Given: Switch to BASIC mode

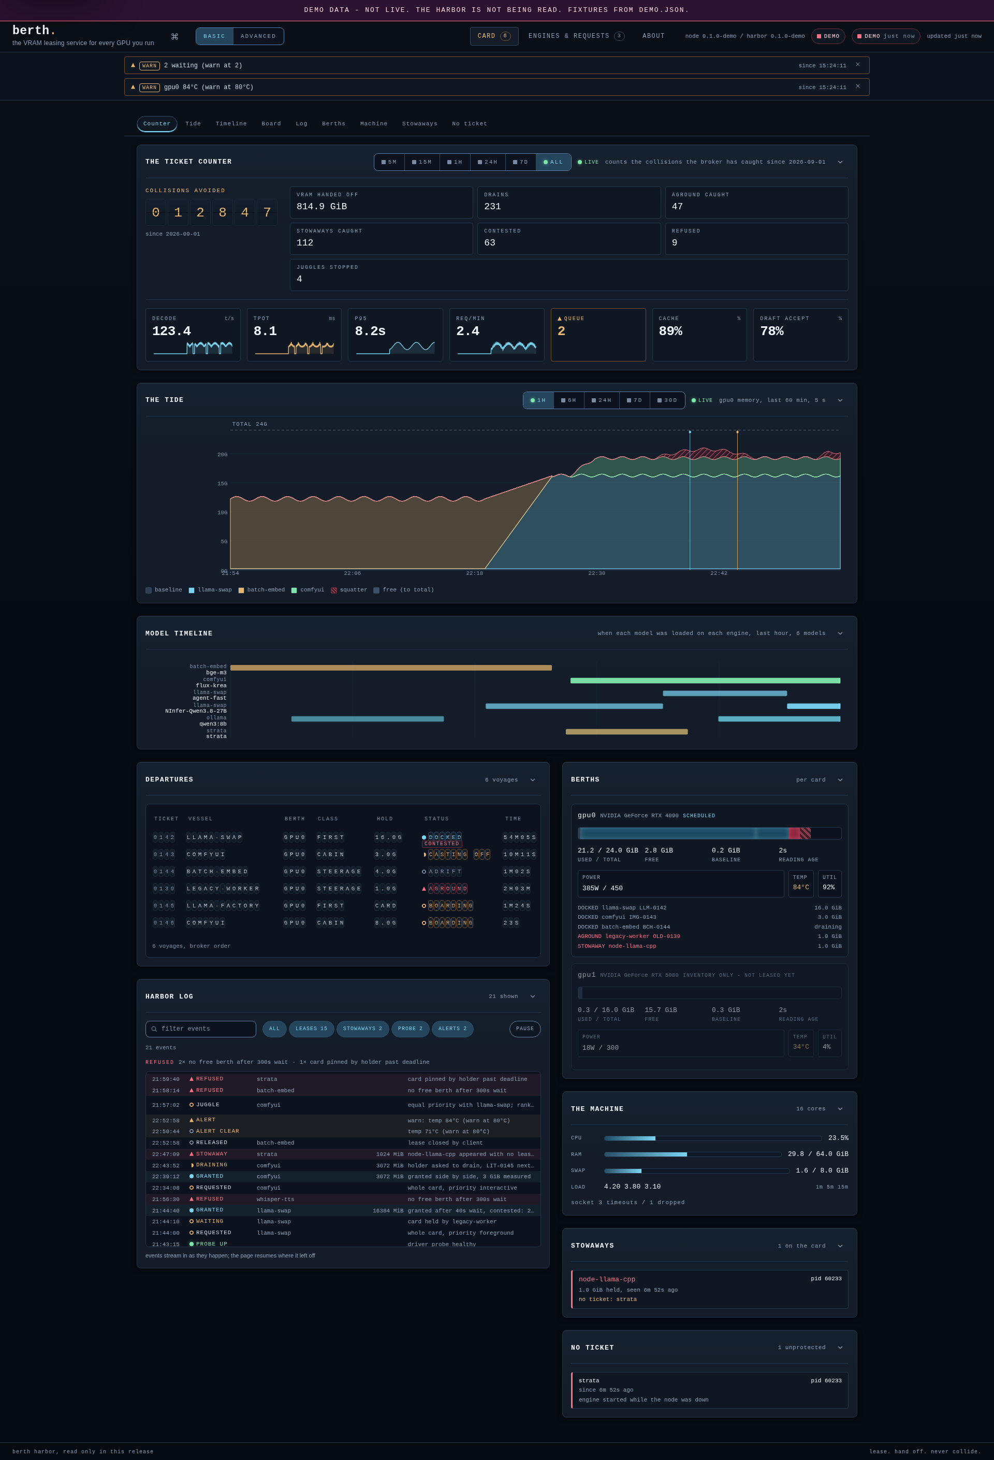Looking at the screenshot, I should tap(214, 36).
